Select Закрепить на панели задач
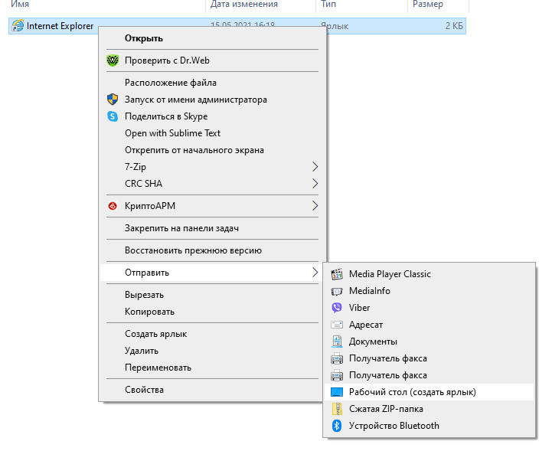Viewport: 552px width, 451px height. (x=212, y=228)
